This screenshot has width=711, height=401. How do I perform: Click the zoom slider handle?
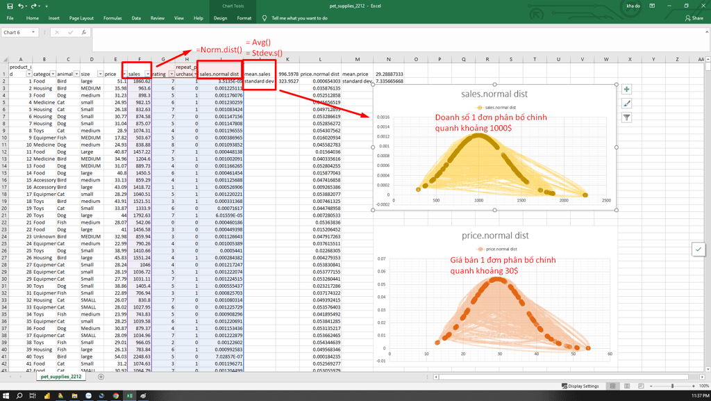672,386
